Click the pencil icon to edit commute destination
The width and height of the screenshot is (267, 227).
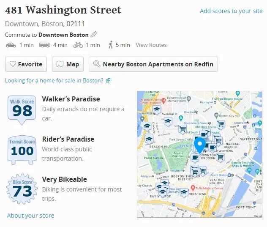(x=94, y=35)
